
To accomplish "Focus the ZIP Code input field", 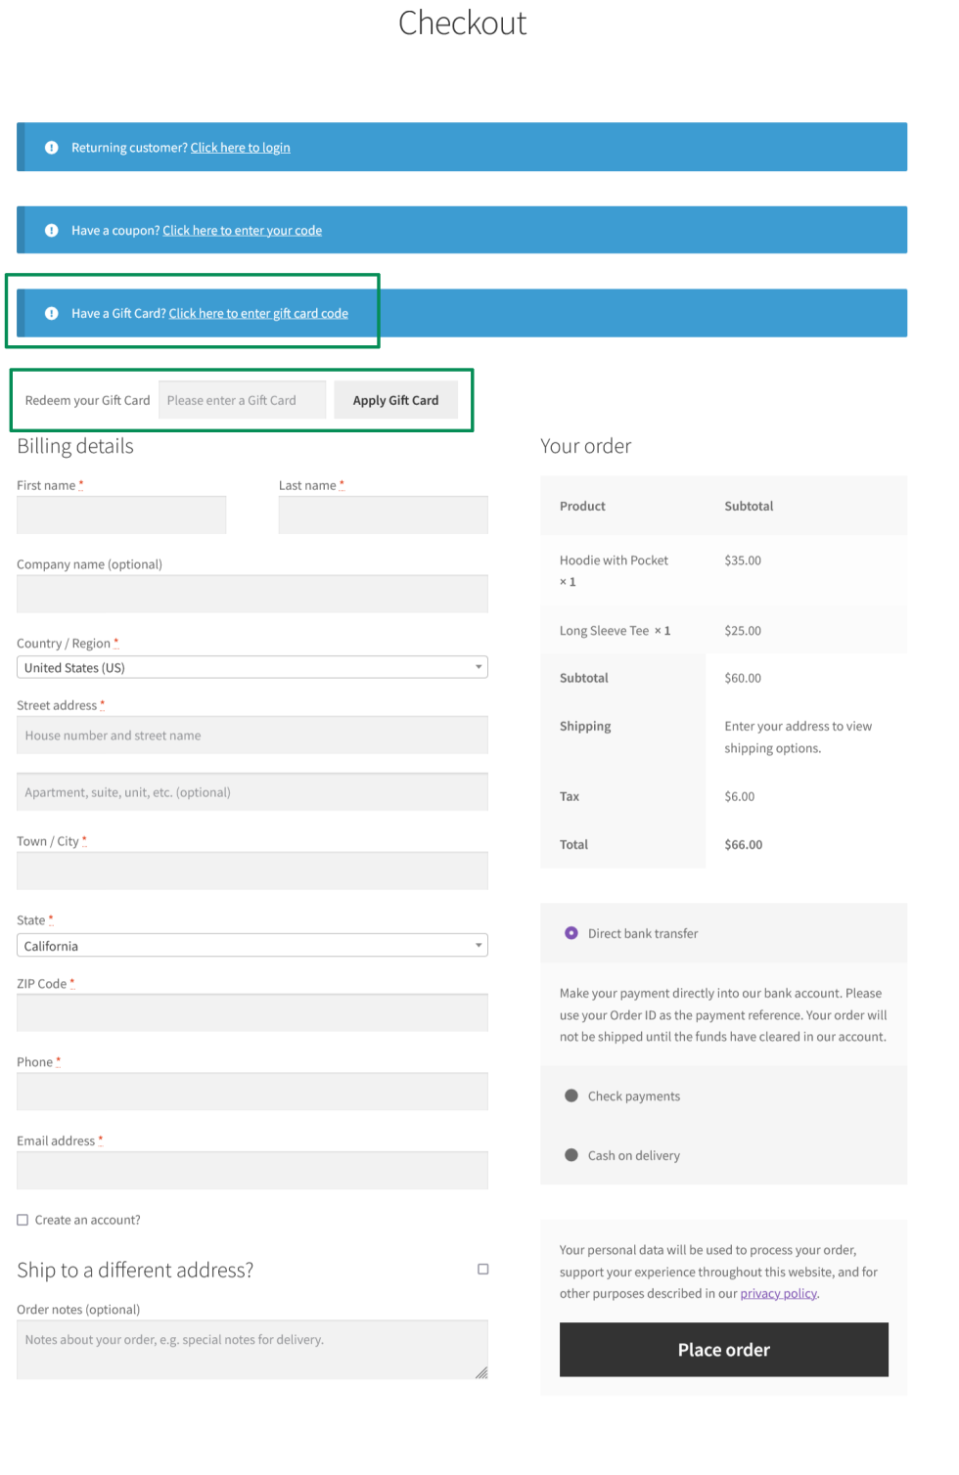I will coord(251,1013).
